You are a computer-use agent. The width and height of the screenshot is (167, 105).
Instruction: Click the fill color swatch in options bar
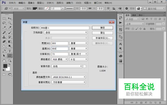pos(35,8)
